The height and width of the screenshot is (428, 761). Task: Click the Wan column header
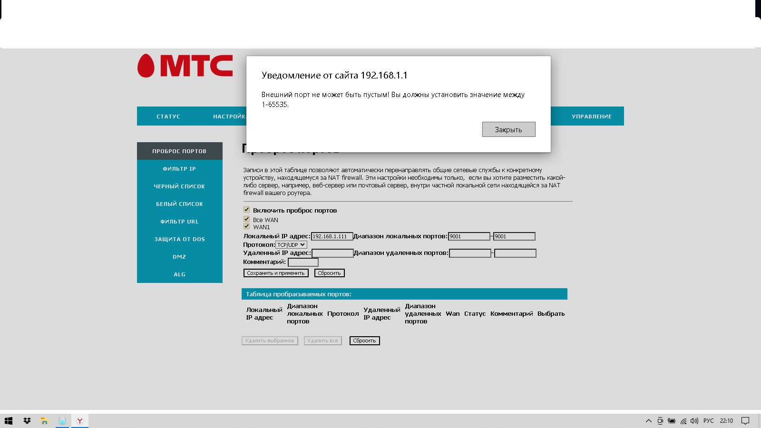click(453, 314)
